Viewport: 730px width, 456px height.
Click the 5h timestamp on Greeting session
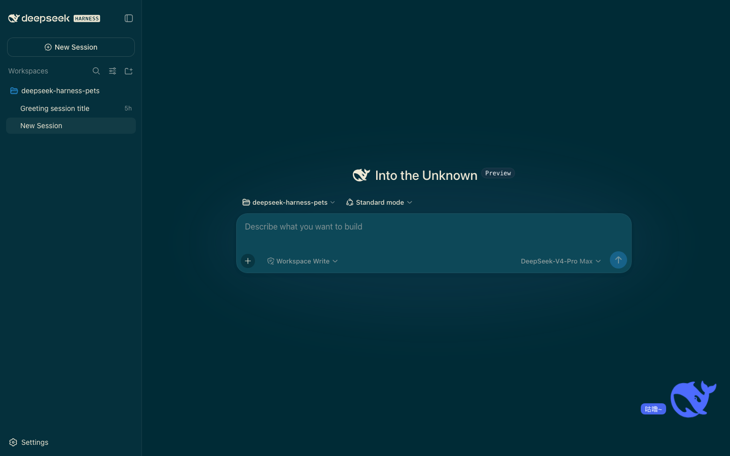(128, 108)
